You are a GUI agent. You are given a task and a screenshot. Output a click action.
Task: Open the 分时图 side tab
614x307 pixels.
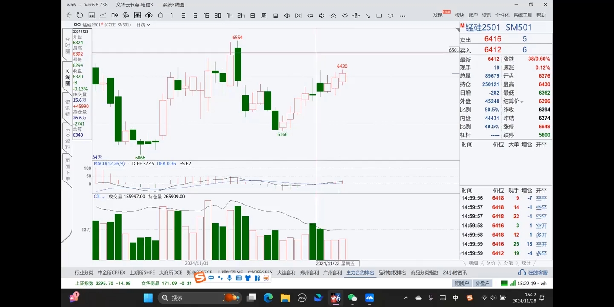point(67,45)
